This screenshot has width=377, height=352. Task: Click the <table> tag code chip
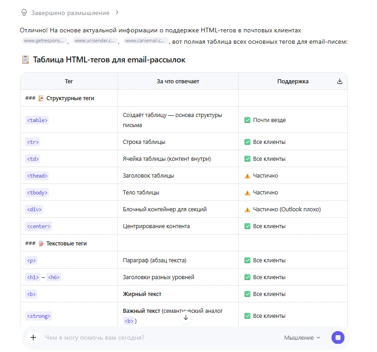pyautogui.click(x=37, y=120)
